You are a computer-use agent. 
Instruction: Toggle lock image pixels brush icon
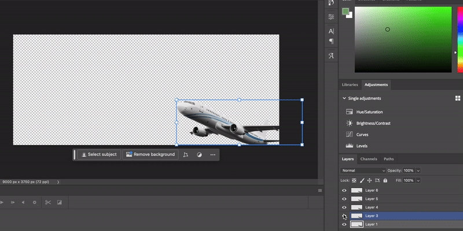coord(362,180)
